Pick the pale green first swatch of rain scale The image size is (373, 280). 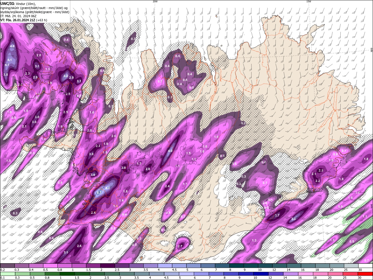[8, 274]
